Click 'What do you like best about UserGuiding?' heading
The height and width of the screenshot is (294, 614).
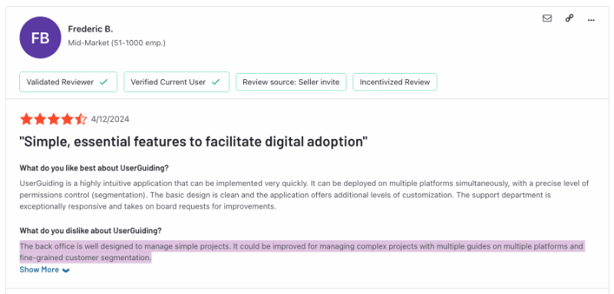94,168
